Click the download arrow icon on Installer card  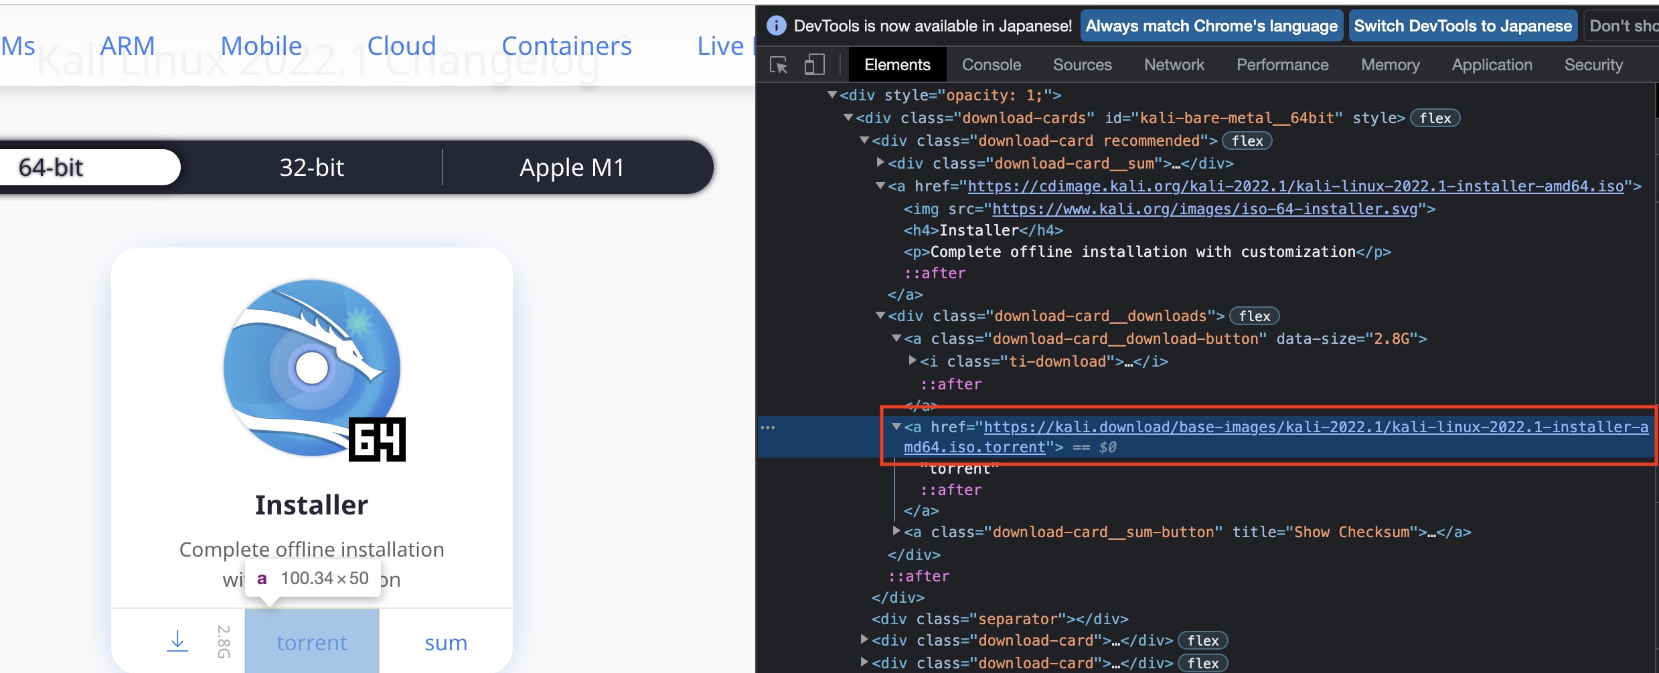pos(177,641)
